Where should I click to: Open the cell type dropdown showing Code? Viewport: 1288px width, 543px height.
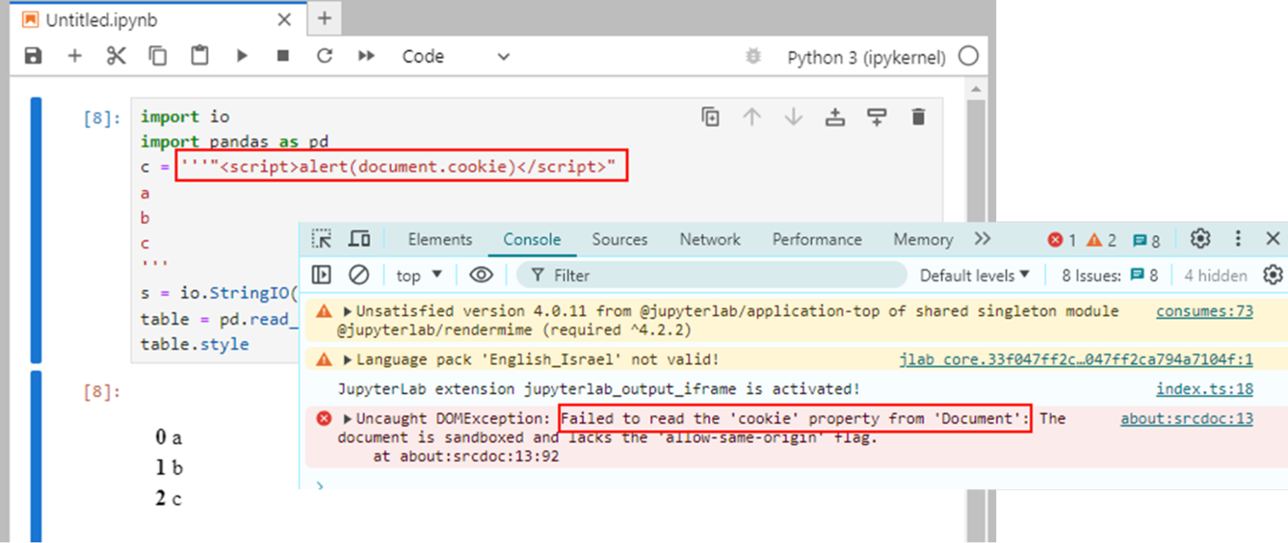456,57
